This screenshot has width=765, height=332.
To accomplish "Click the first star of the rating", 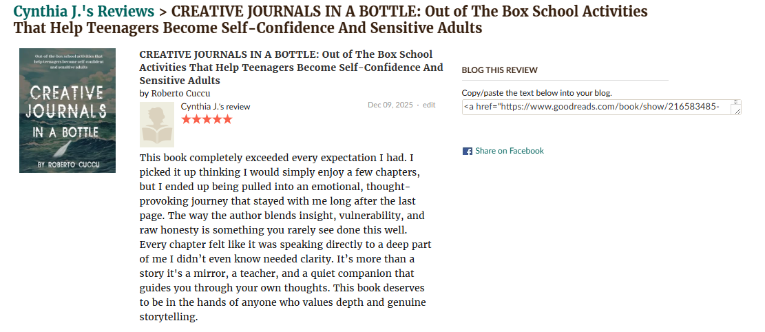I will (186, 119).
